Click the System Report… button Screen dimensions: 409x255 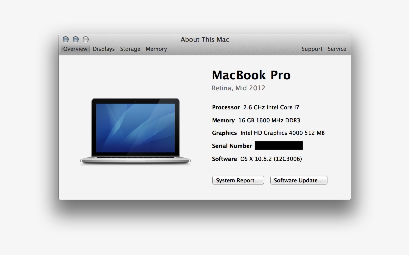coord(238,180)
